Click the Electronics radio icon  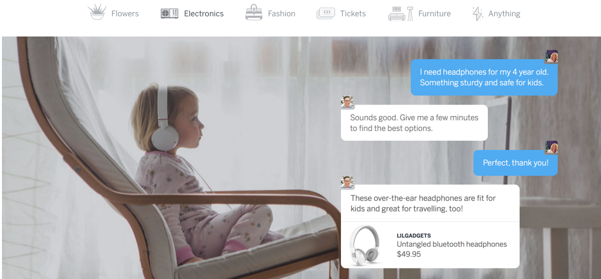tap(170, 13)
